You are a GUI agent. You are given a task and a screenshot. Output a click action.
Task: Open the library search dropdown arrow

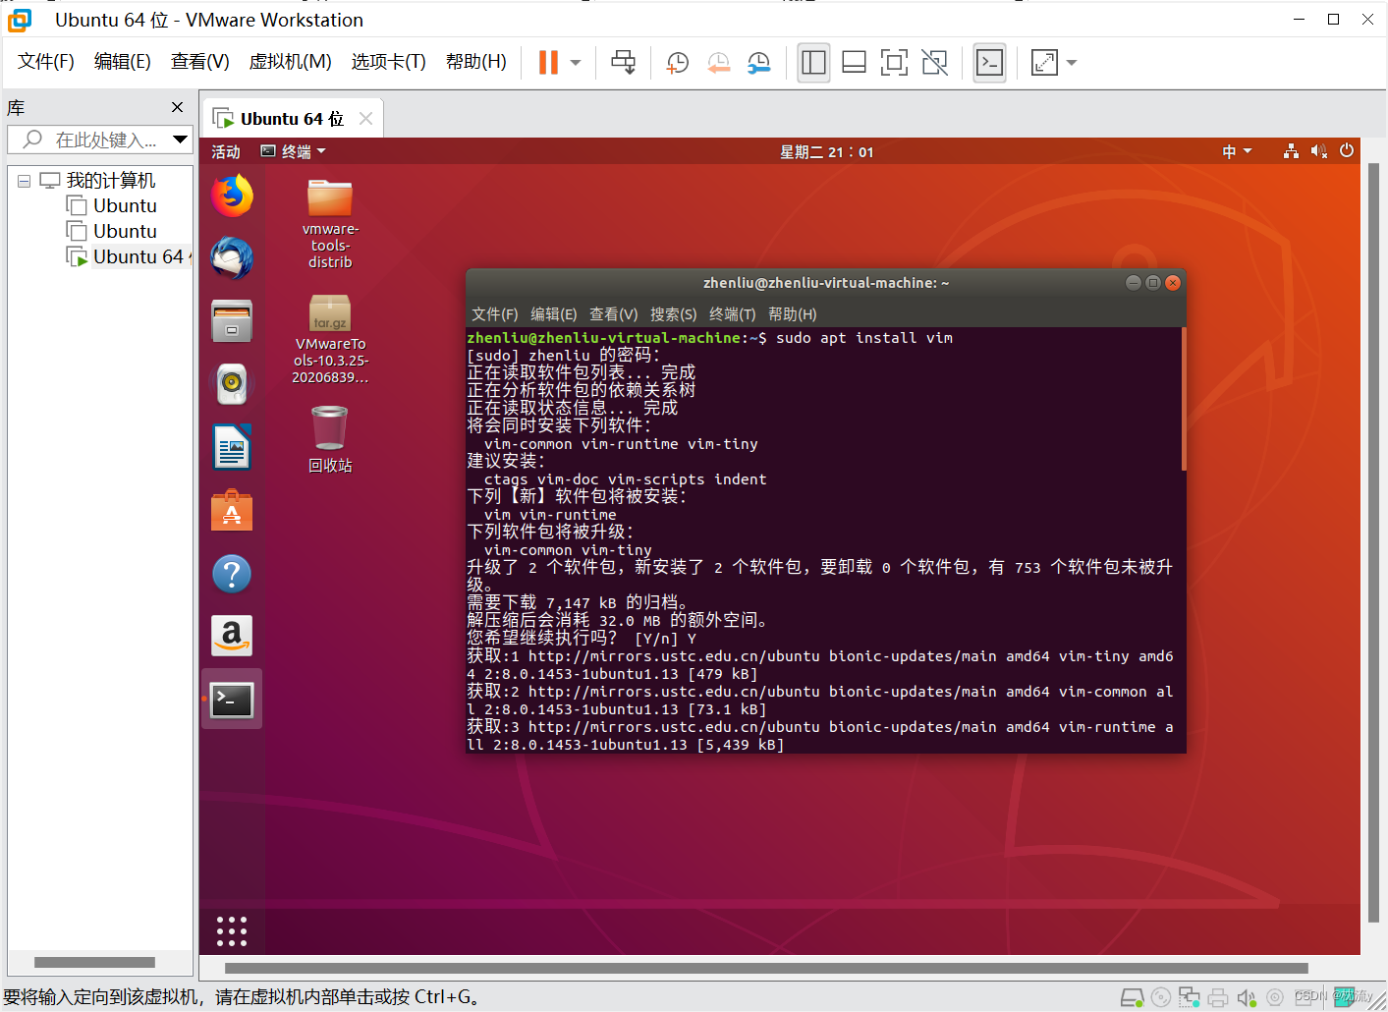181,140
